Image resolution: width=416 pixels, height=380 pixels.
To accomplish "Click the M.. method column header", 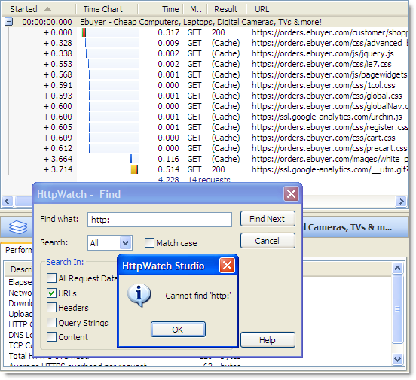I will tap(195, 9).
